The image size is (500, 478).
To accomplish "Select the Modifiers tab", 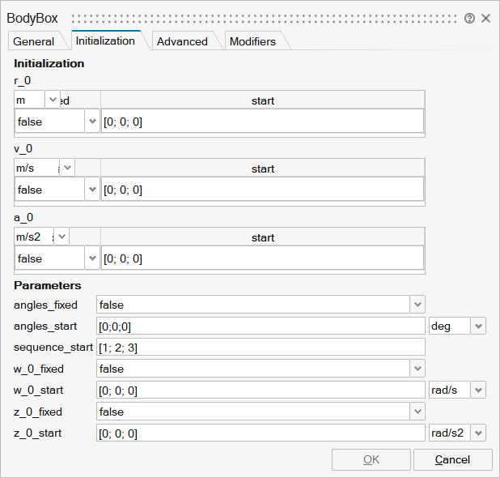I will point(252,41).
